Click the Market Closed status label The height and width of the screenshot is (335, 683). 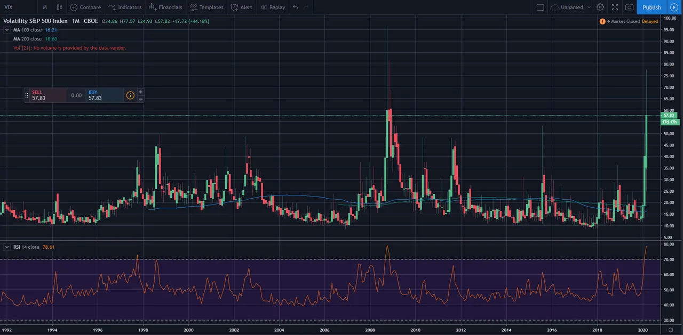tap(625, 21)
